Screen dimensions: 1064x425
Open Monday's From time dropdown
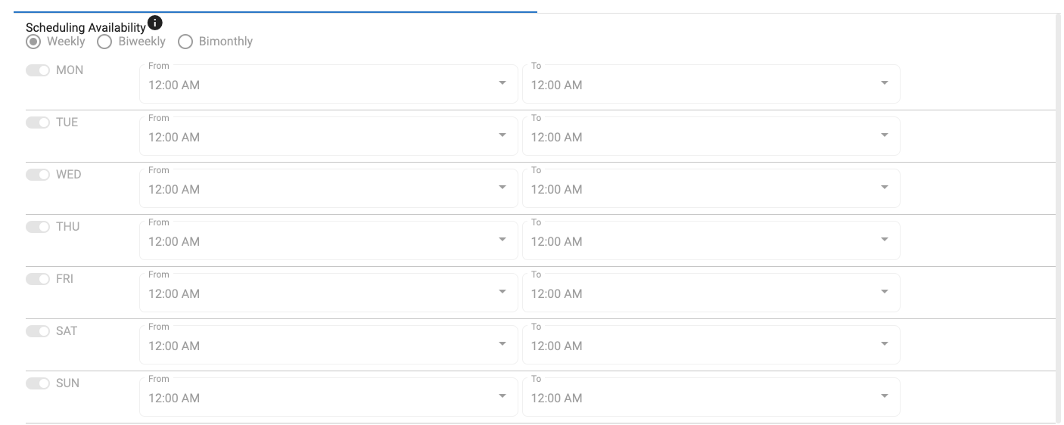pyautogui.click(x=328, y=84)
